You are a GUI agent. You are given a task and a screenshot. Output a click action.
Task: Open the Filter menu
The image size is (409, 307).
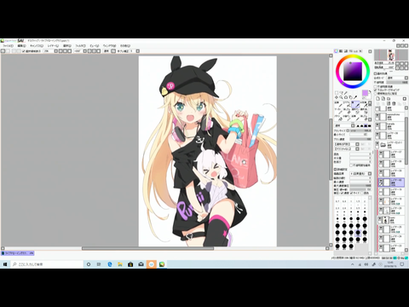[81, 46]
